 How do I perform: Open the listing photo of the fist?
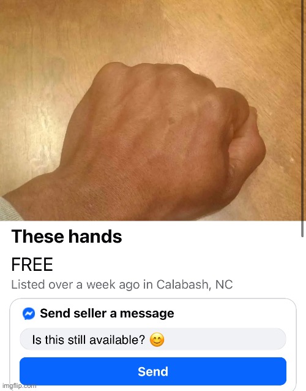click(151, 110)
